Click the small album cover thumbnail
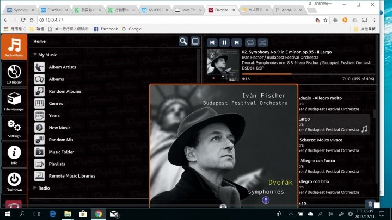The width and height of the screenshot is (392, 220). [223, 65]
